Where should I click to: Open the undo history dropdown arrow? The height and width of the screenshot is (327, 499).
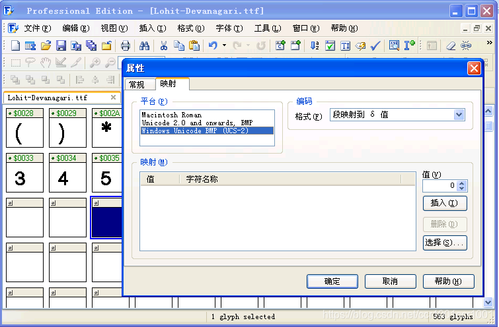coord(224,45)
